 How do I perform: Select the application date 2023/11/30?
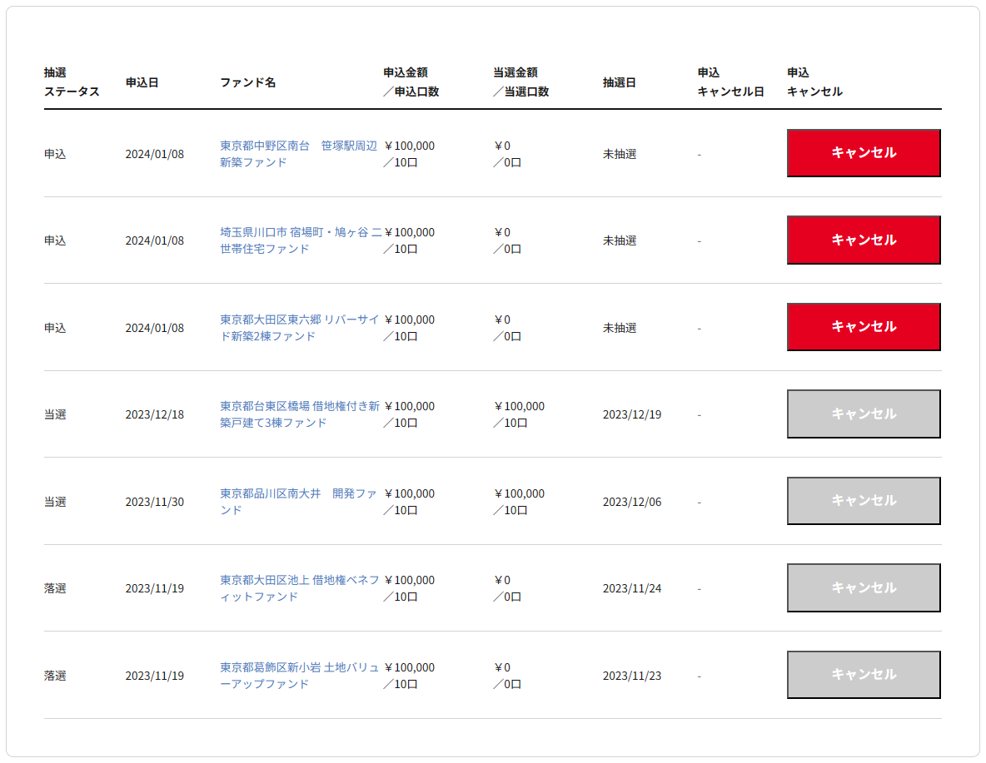[155, 502]
